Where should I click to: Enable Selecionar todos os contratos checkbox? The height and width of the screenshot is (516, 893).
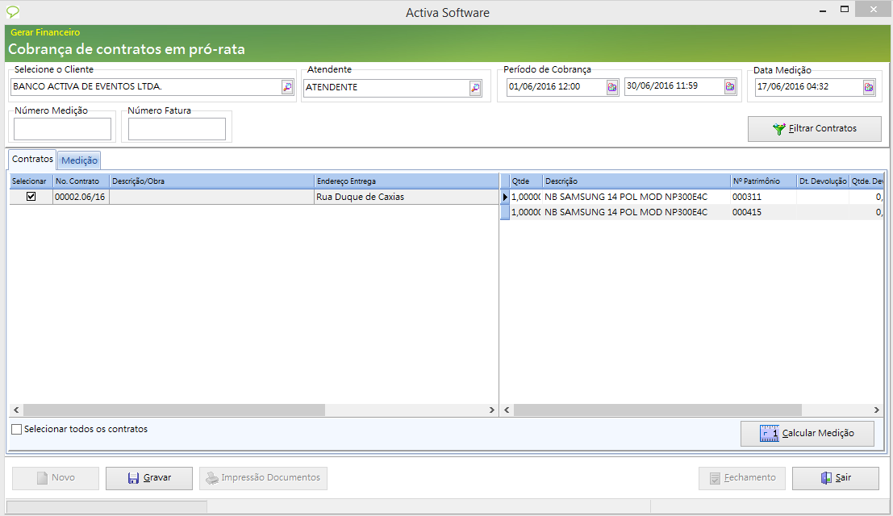click(x=17, y=430)
